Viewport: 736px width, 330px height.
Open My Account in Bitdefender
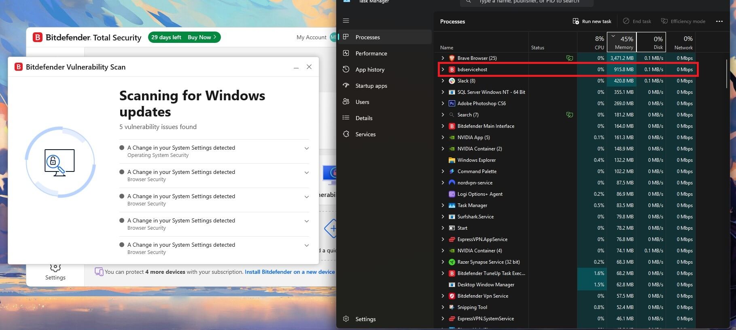311,37
